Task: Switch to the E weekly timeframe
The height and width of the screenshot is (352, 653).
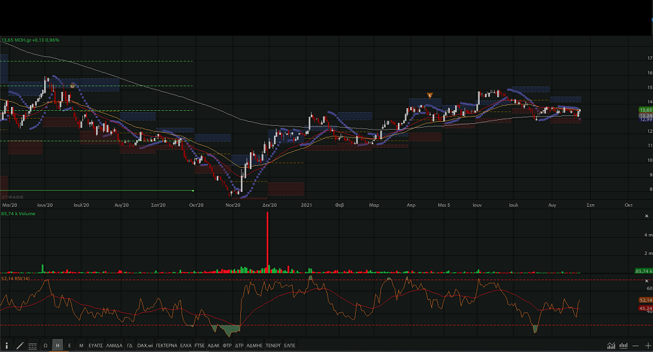Action: pyautogui.click(x=69, y=346)
